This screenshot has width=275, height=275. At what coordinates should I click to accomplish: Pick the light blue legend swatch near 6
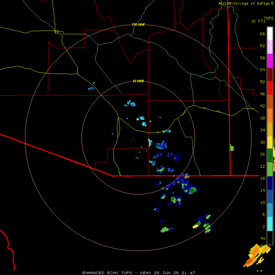[270, 210]
